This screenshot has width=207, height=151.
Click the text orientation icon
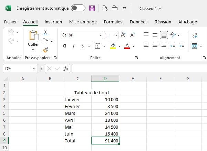(173, 35)
